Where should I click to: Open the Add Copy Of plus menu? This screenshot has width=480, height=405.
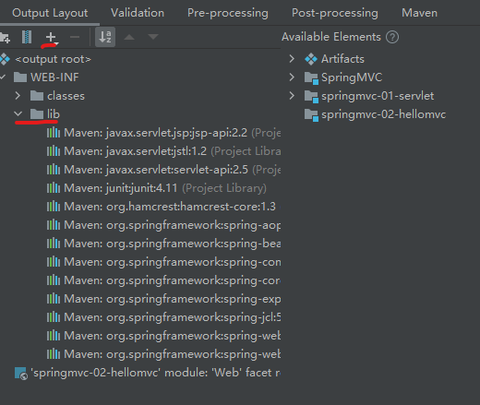pos(51,37)
